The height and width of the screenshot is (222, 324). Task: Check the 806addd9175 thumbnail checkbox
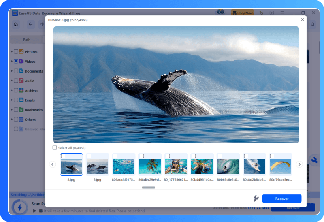115,156
